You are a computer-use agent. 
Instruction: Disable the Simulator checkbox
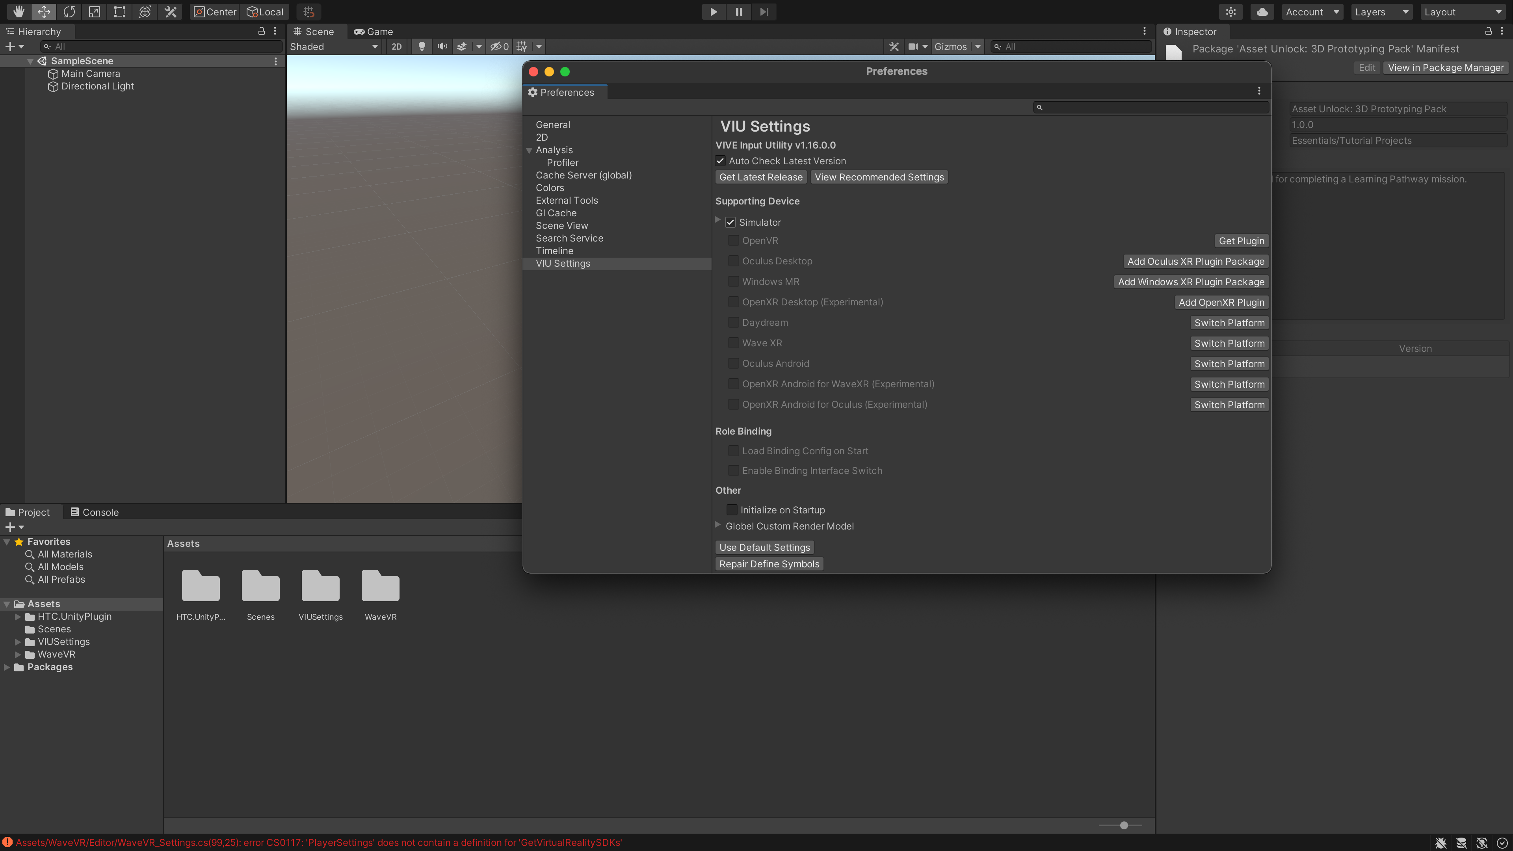coord(730,223)
